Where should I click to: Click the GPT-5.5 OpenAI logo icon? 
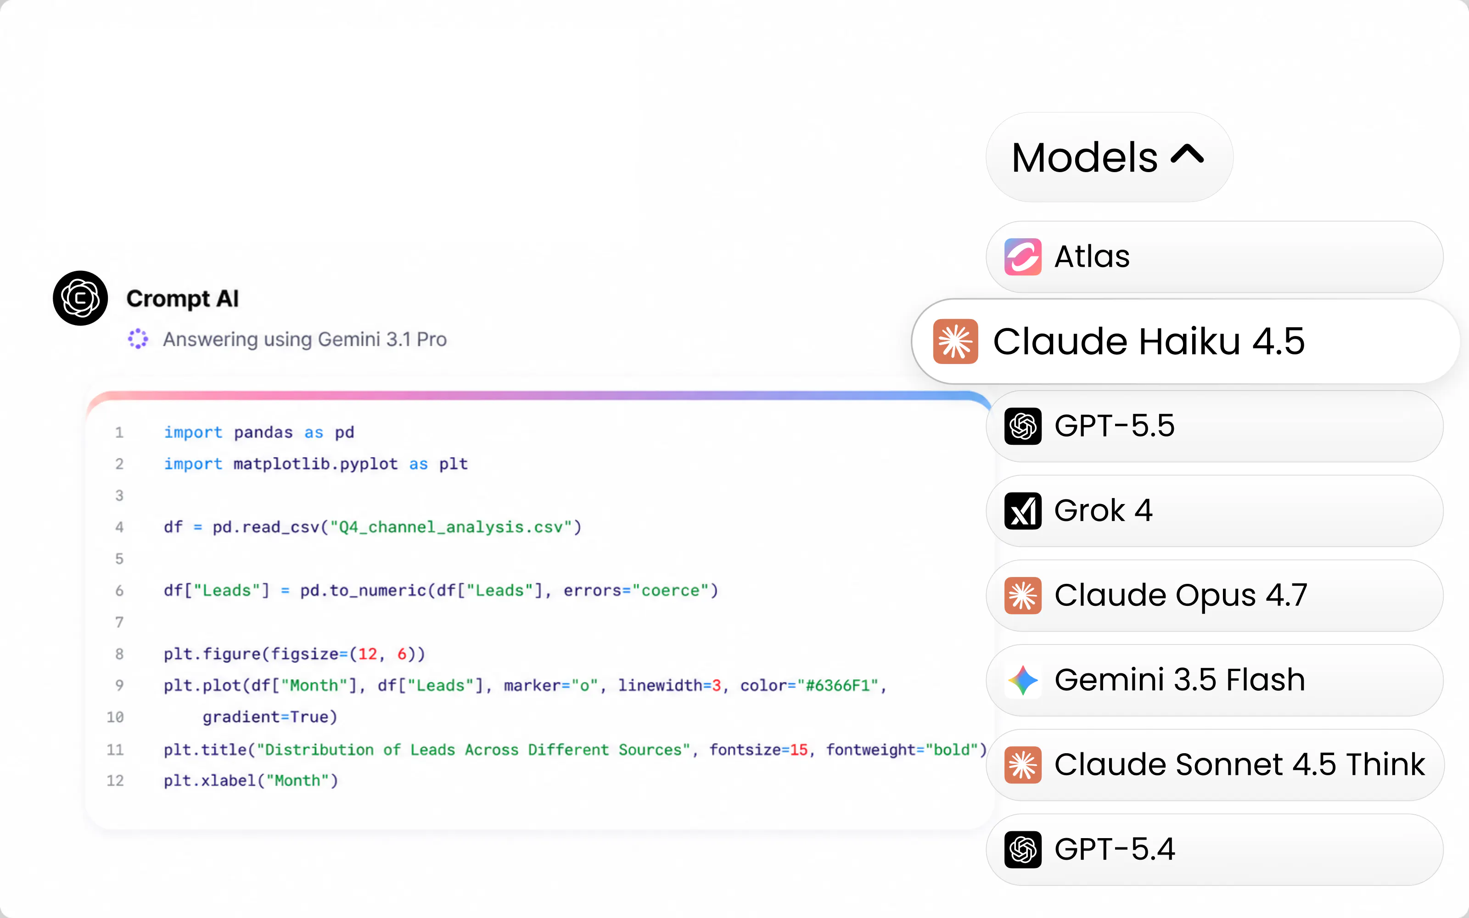pos(1023,426)
